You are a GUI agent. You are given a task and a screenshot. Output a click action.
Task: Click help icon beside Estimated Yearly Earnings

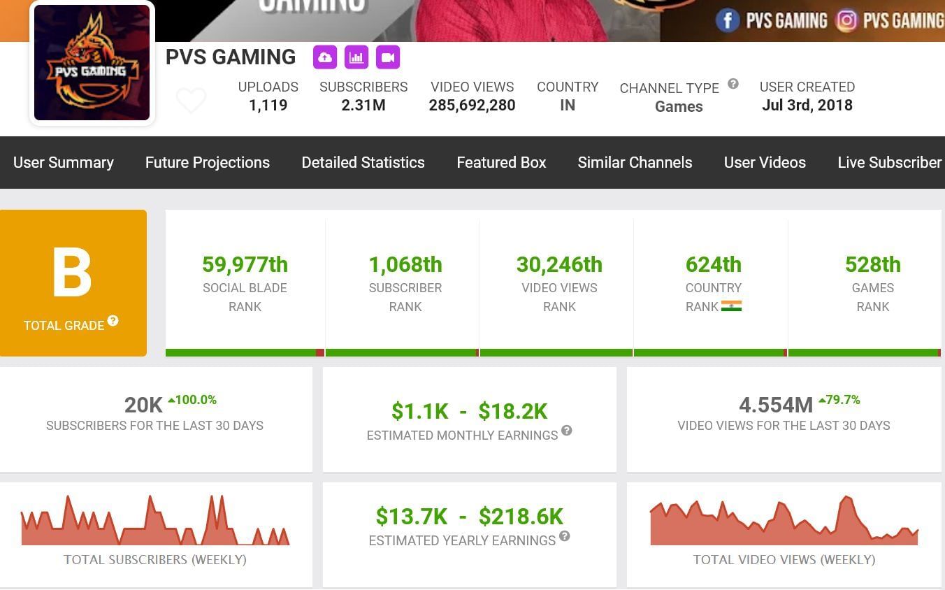tap(565, 536)
